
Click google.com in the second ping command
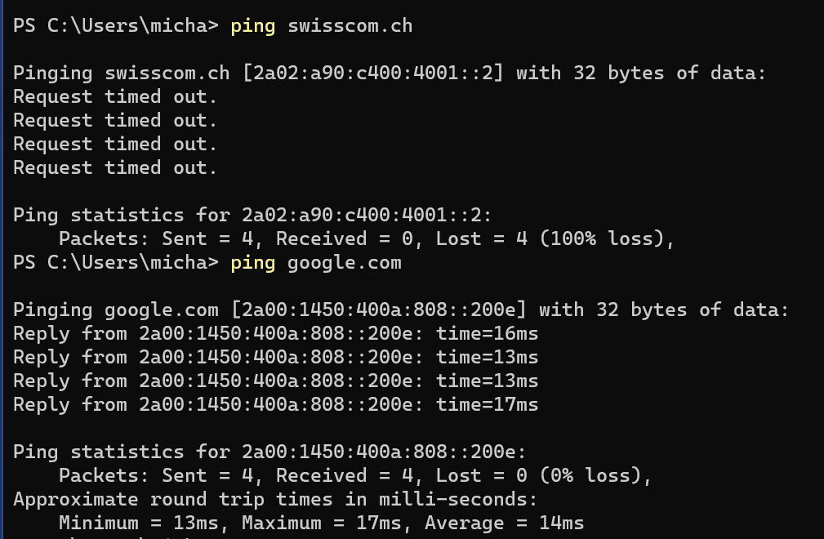(344, 262)
